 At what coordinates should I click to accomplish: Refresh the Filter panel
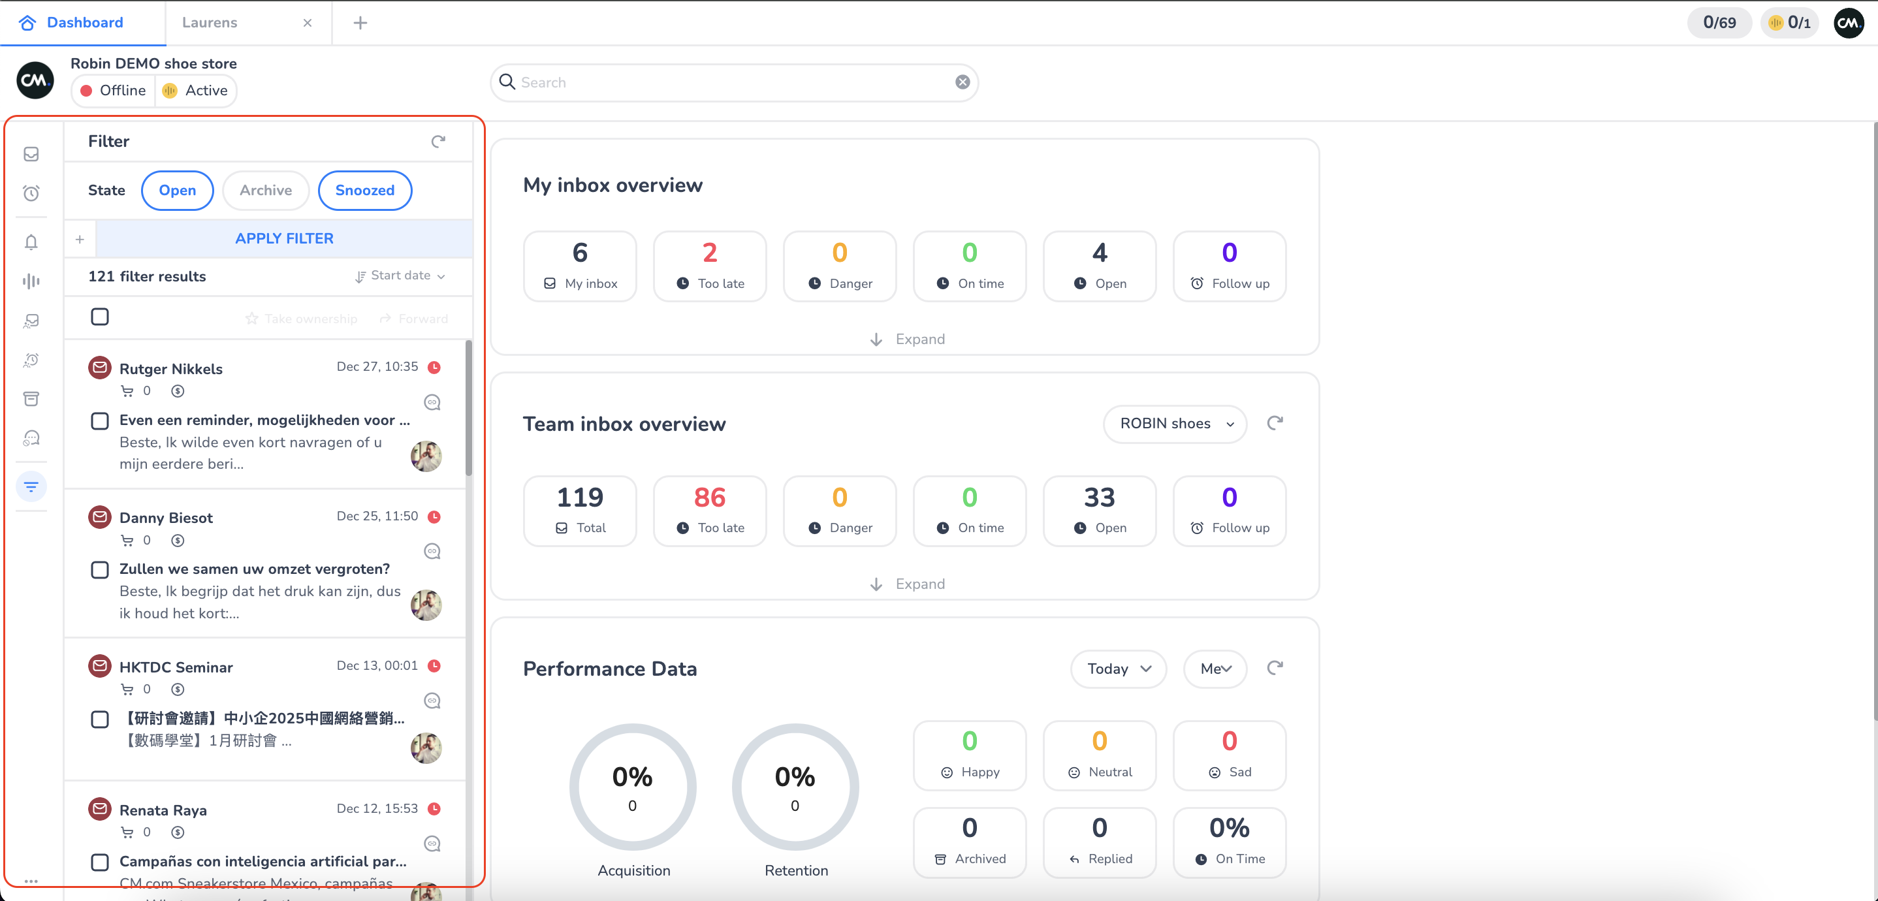point(438,142)
